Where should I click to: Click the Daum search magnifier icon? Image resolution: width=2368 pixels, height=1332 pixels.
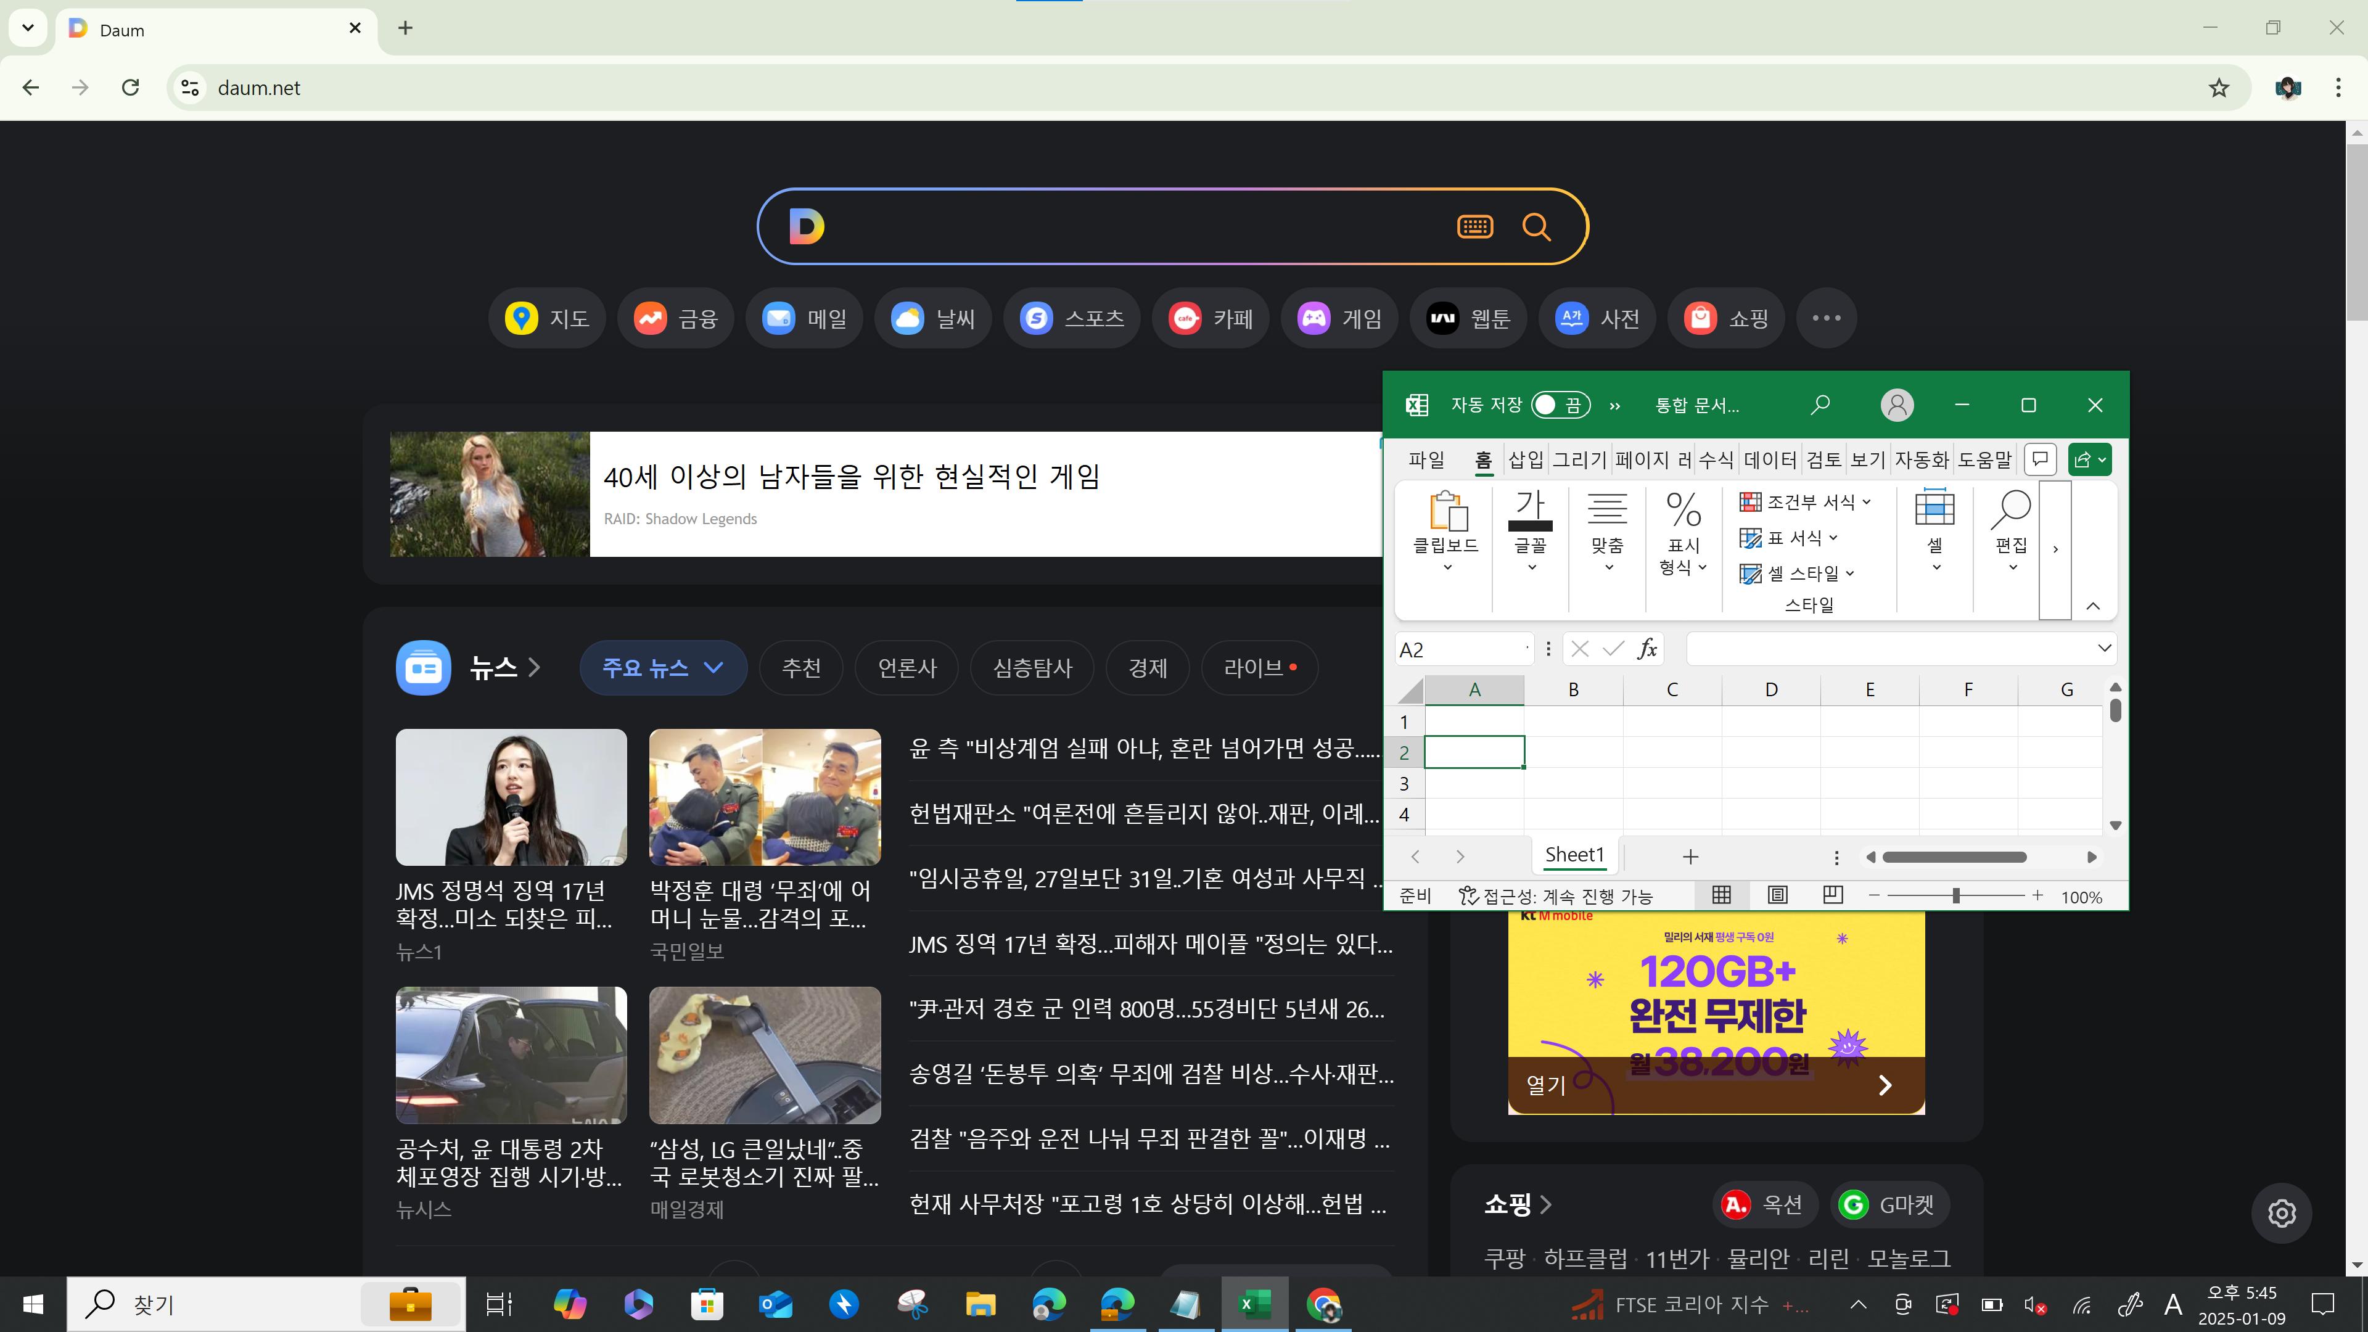(1536, 226)
